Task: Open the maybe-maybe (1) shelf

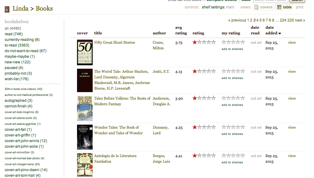Action: (20, 57)
